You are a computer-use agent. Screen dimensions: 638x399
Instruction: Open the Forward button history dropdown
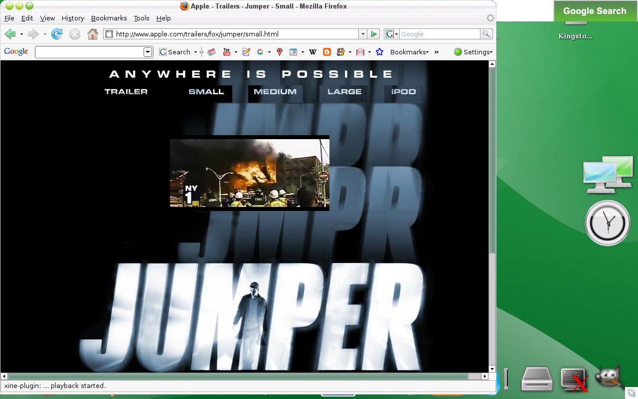point(45,34)
